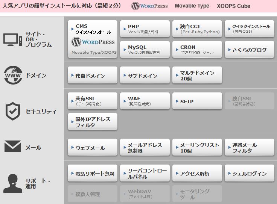
Task: Open the 独自ドメイン option
Action: coord(93,76)
